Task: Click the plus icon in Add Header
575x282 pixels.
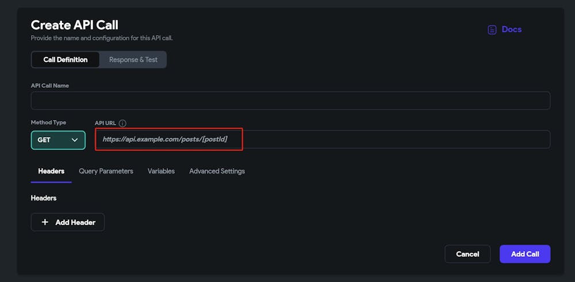Action: 45,222
